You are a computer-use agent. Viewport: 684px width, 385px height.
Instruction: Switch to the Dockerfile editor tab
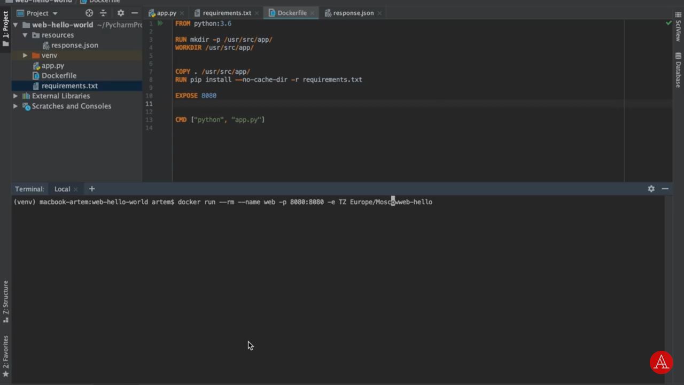(x=292, y=13)
